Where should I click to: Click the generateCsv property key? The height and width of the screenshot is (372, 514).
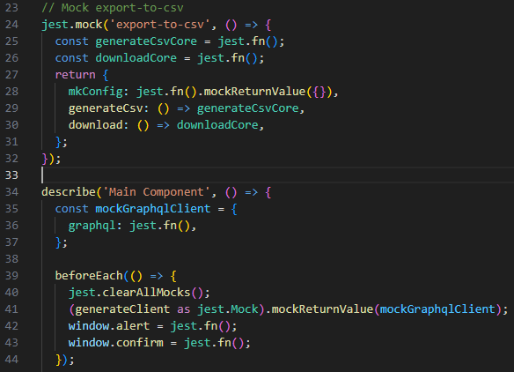point(106,108)
